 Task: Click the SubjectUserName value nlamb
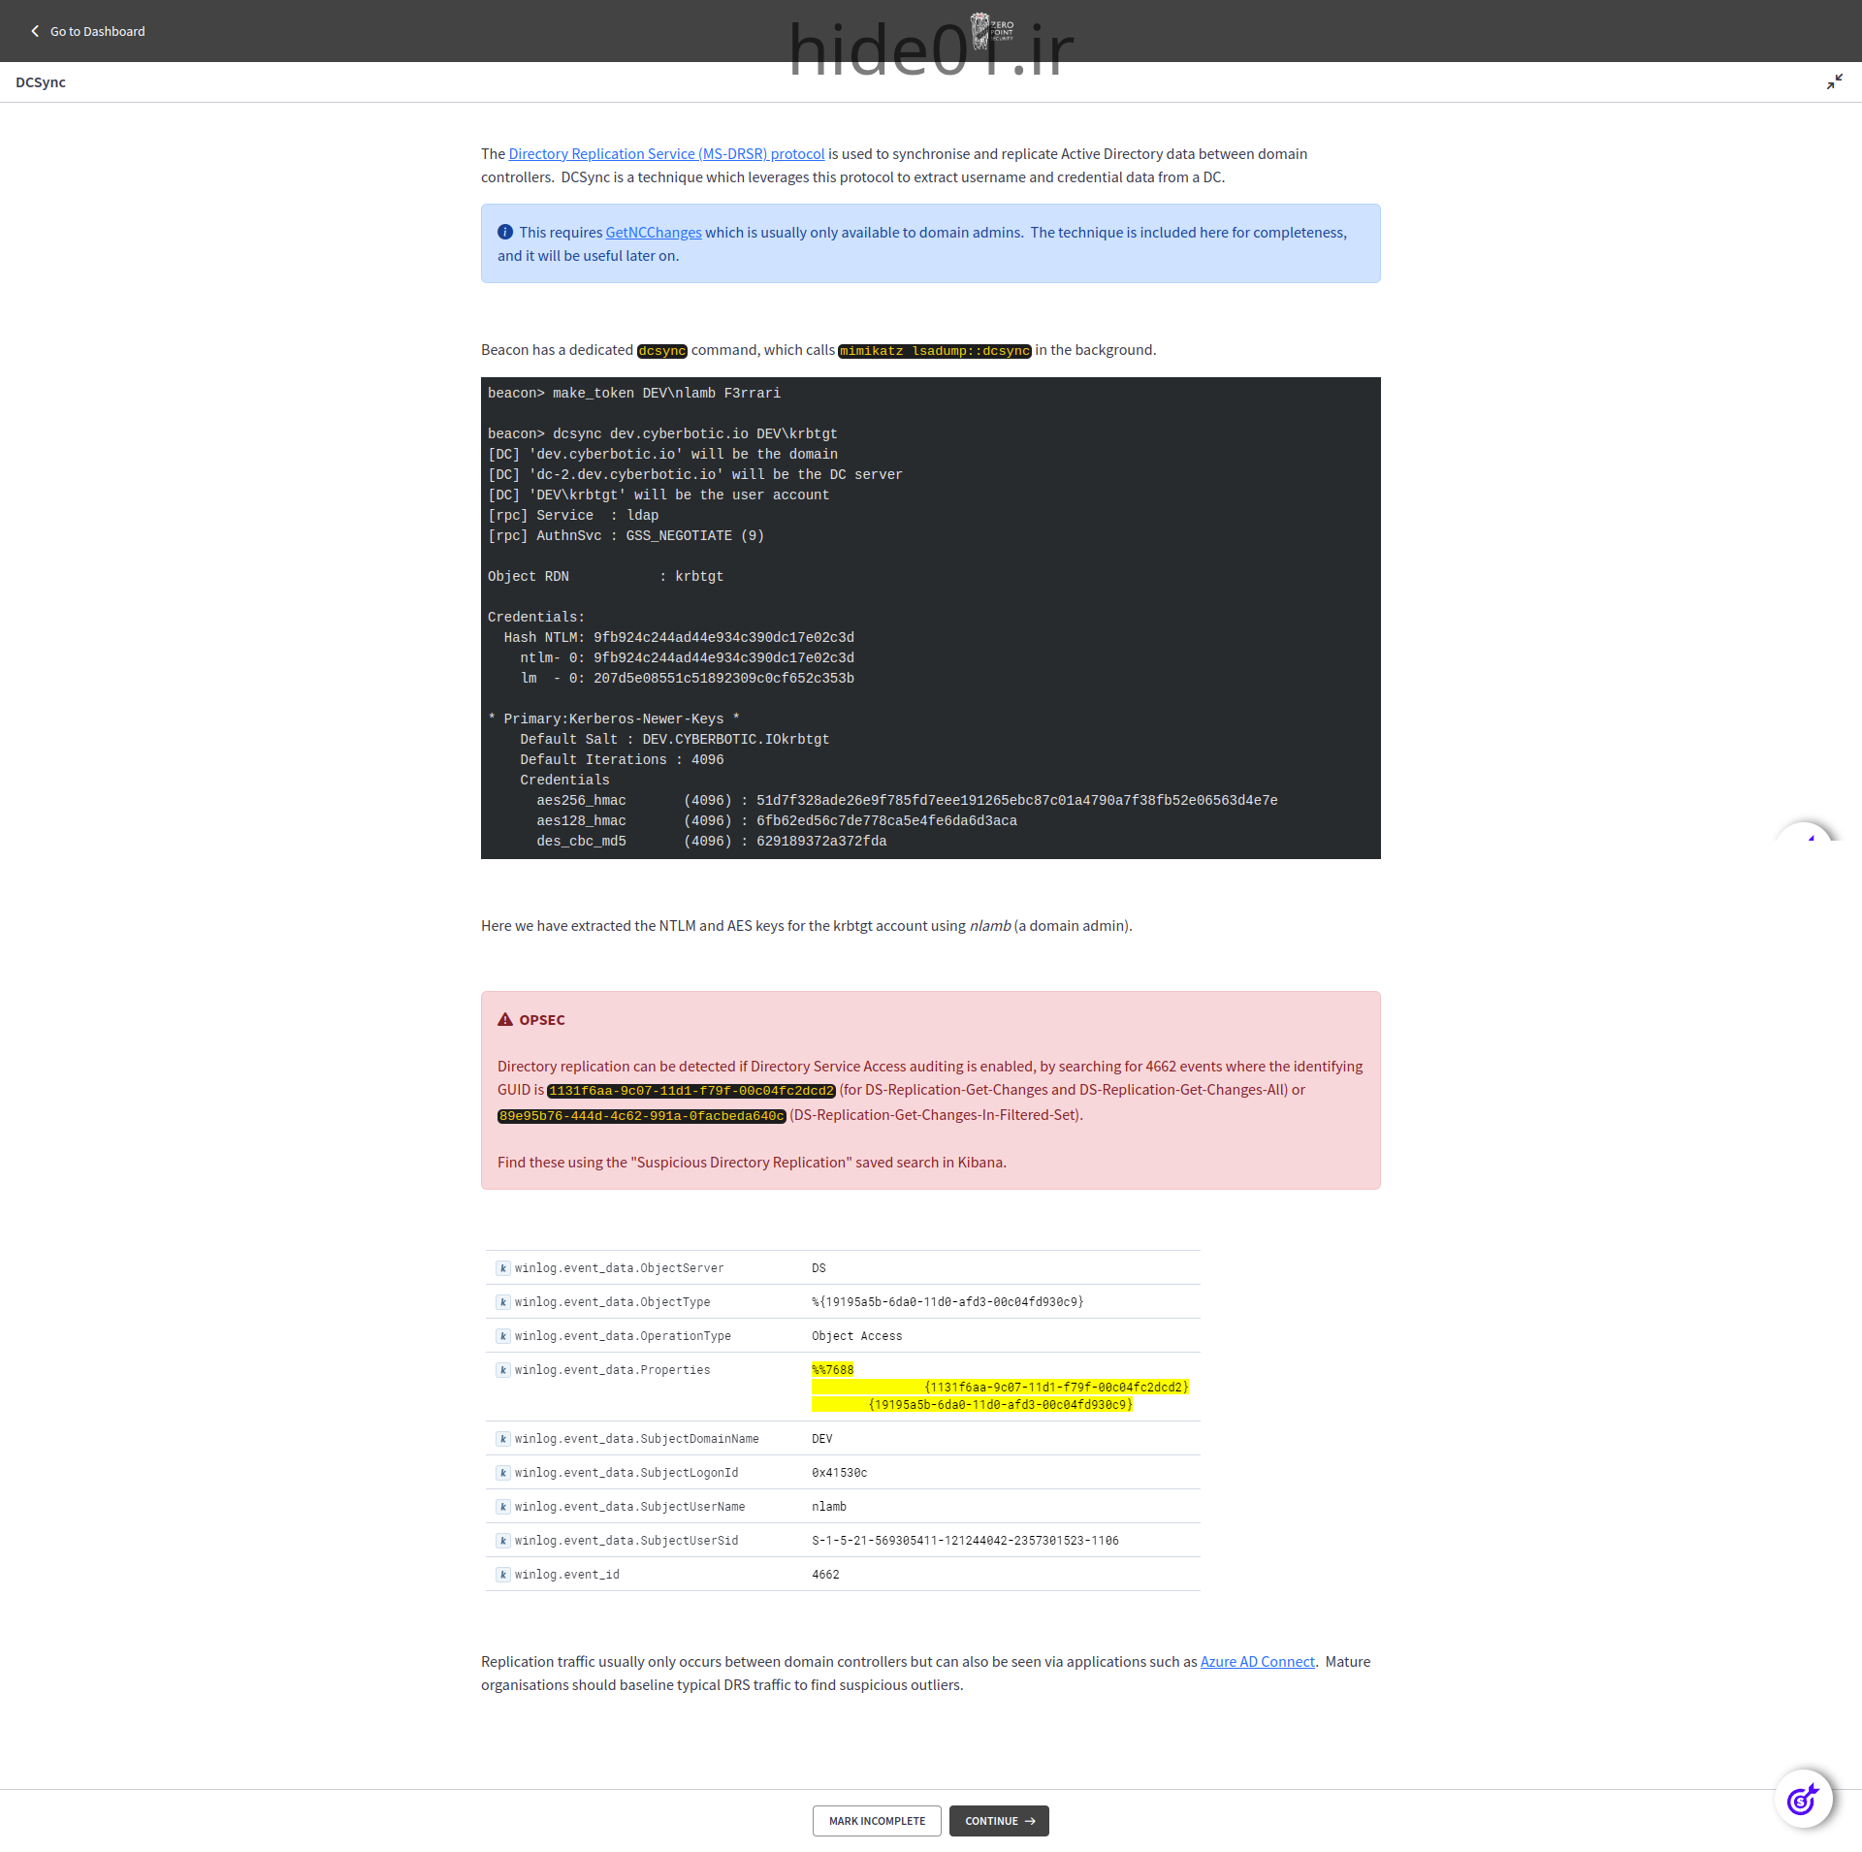click(x=829, y=1507)
